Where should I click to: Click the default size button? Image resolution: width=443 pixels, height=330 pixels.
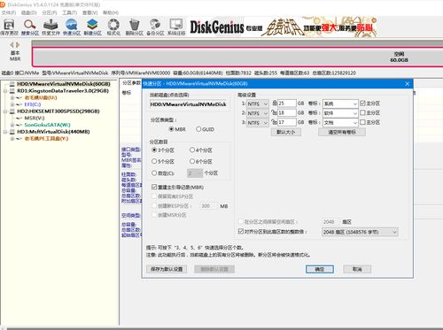pyautogui.click(x=286, y=132)
